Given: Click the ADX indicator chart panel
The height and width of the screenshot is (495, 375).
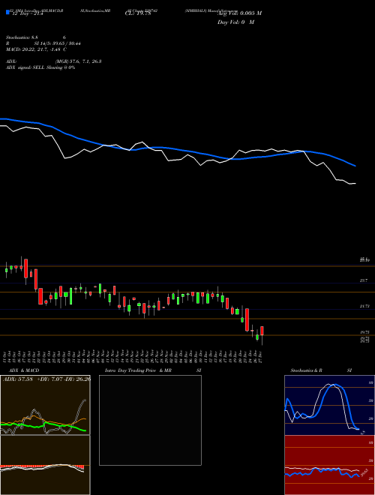Looking at the screenshot, I should [45, 405].
